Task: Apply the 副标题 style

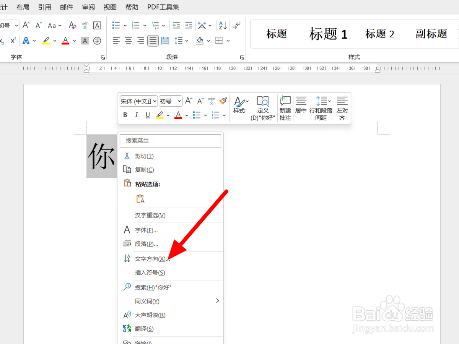Action: (431, 34)
